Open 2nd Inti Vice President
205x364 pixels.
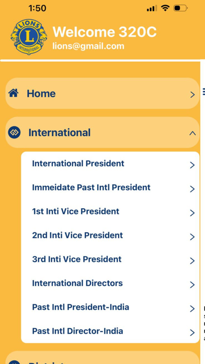pos(110,236)
